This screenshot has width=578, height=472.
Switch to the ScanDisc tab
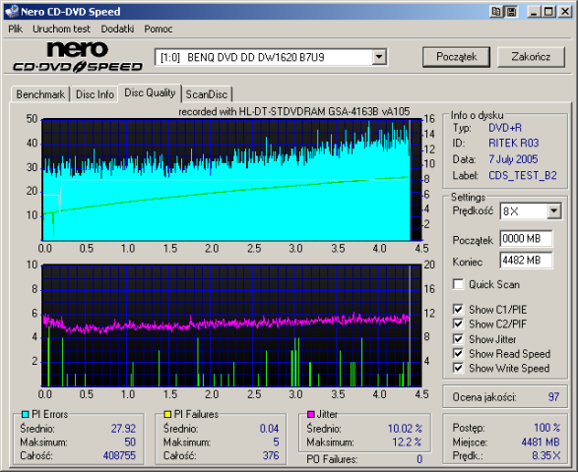tap(207, 94)
